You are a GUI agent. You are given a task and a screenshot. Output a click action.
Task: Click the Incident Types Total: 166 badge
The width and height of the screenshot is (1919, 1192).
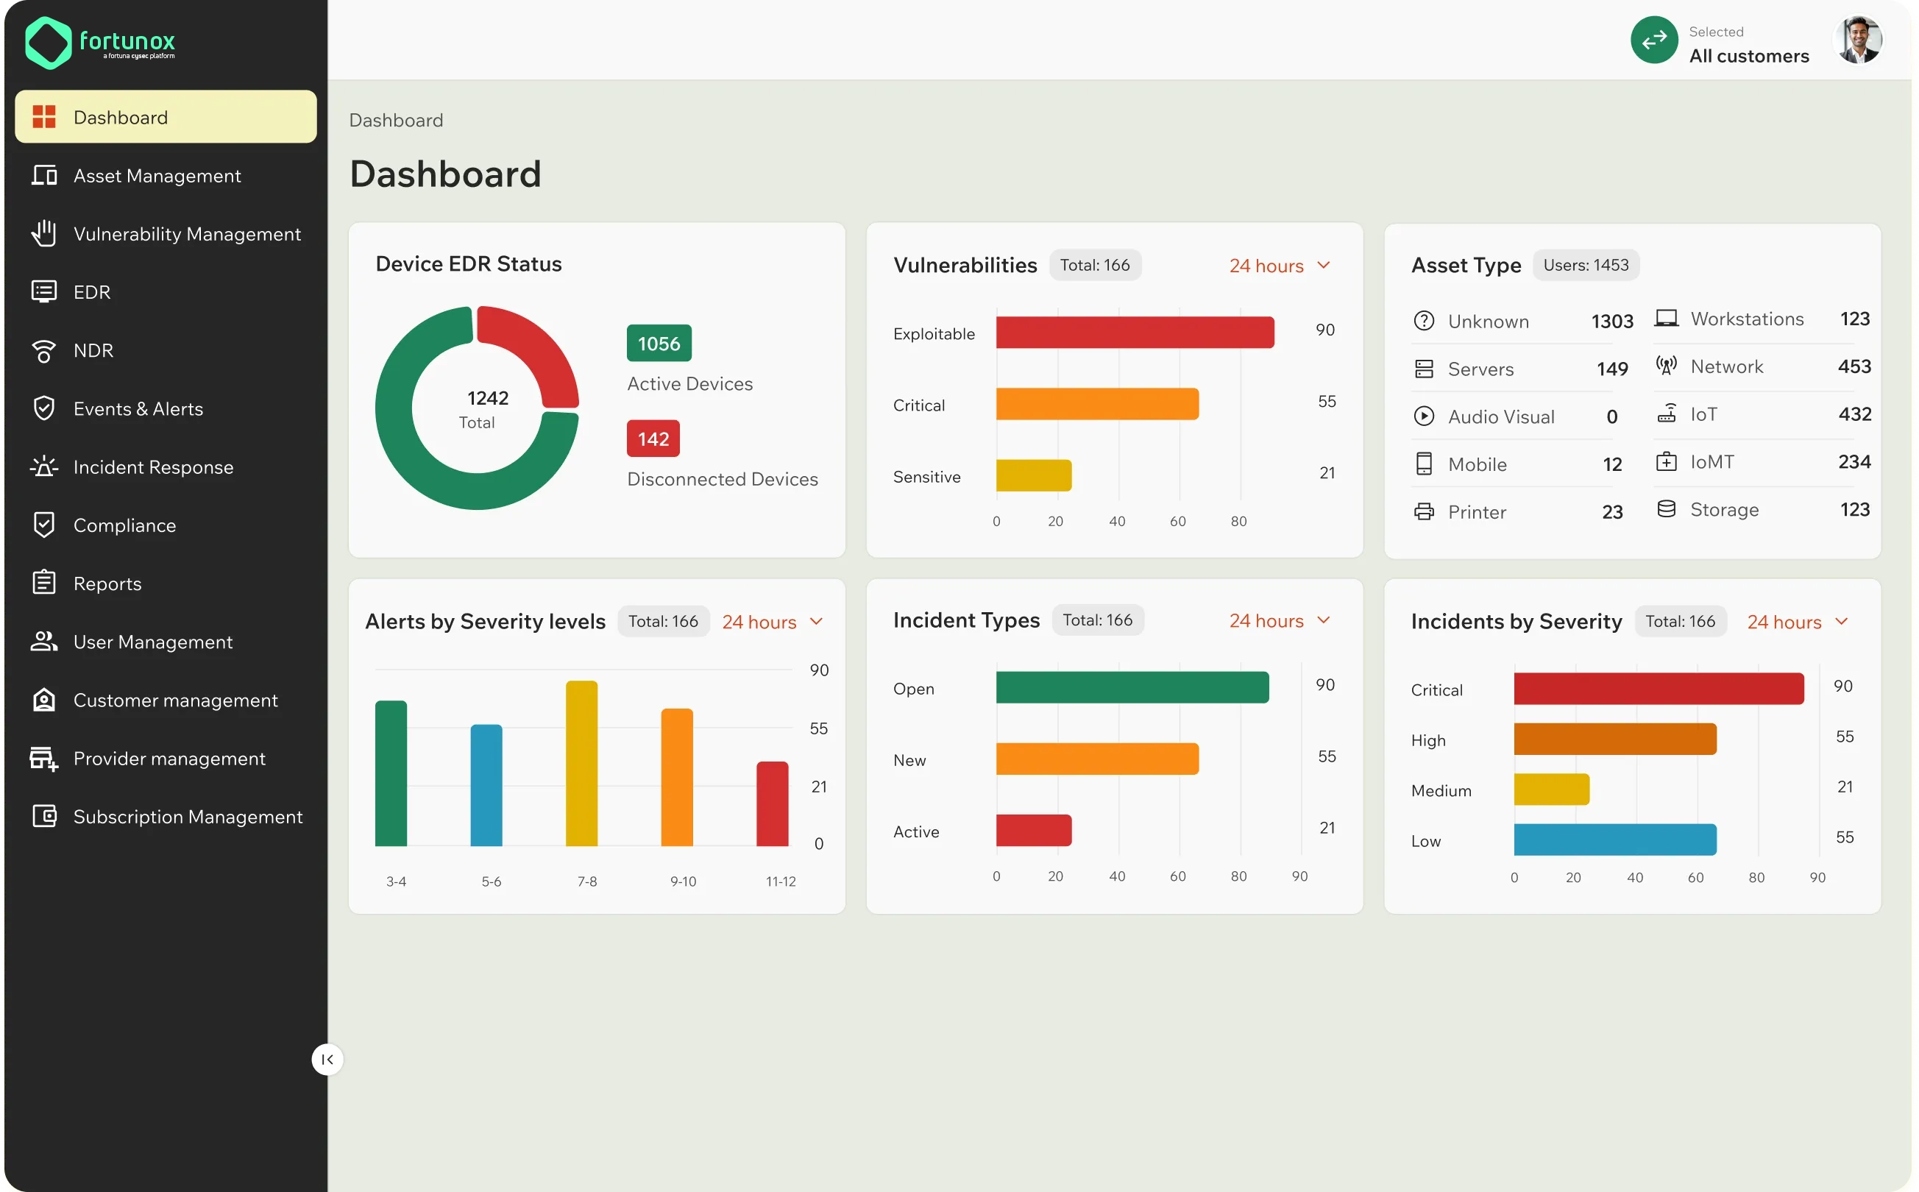point(1100,621)
